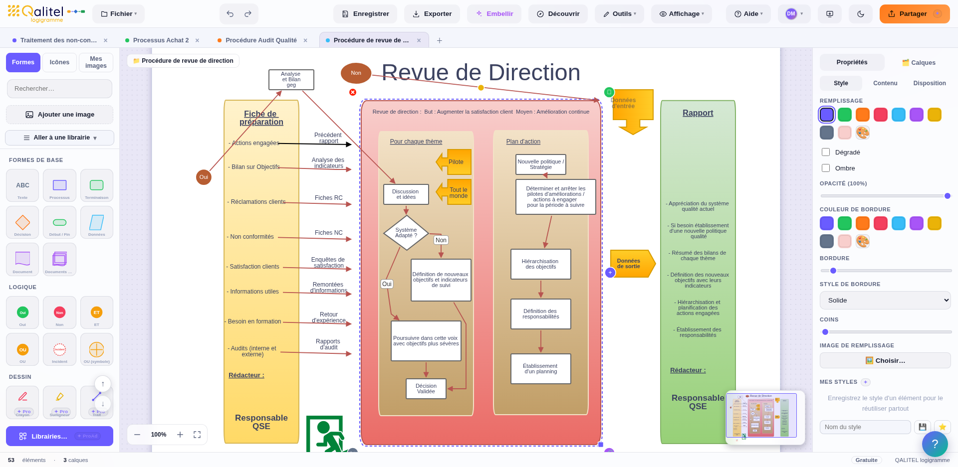The width and height of the screenshot is (958, 467).
Task: Add a new tab with plus button
Action: [440, 40]
